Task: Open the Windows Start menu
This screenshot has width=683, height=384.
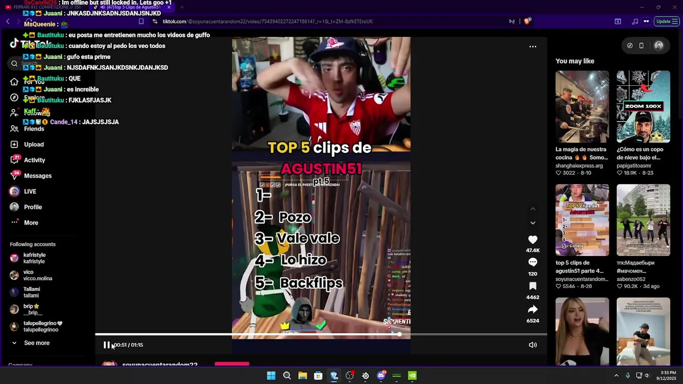Action: (x=271, y=375)
